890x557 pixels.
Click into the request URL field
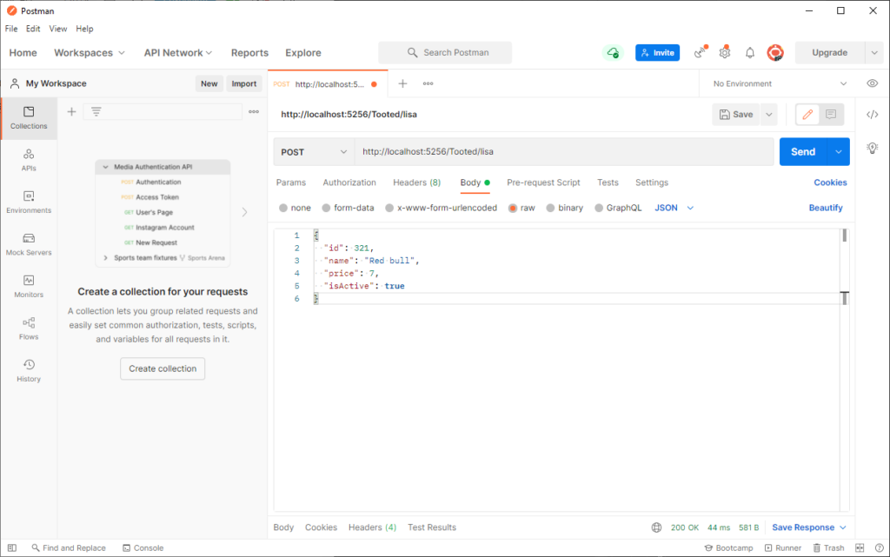(564, 152)
